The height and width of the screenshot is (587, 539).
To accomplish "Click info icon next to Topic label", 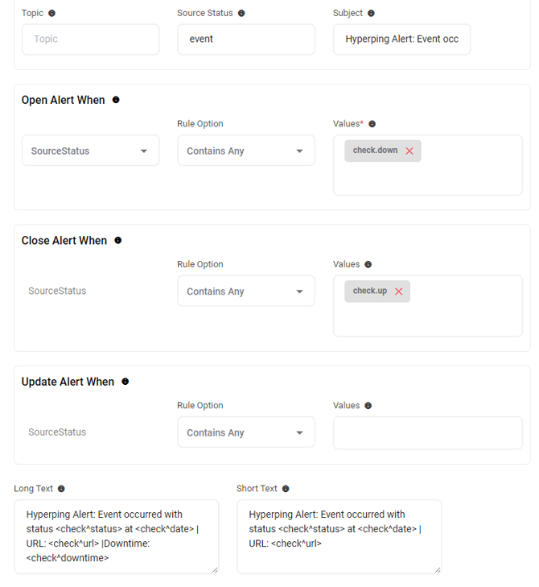I will click(x=52, y=14).
